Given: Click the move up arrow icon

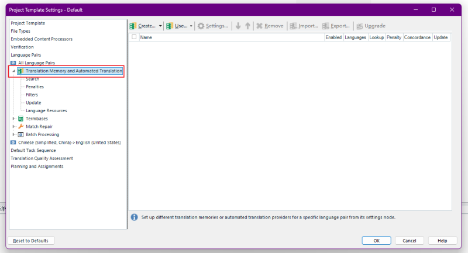Looking at the screenshot, I should pos(248,26).
